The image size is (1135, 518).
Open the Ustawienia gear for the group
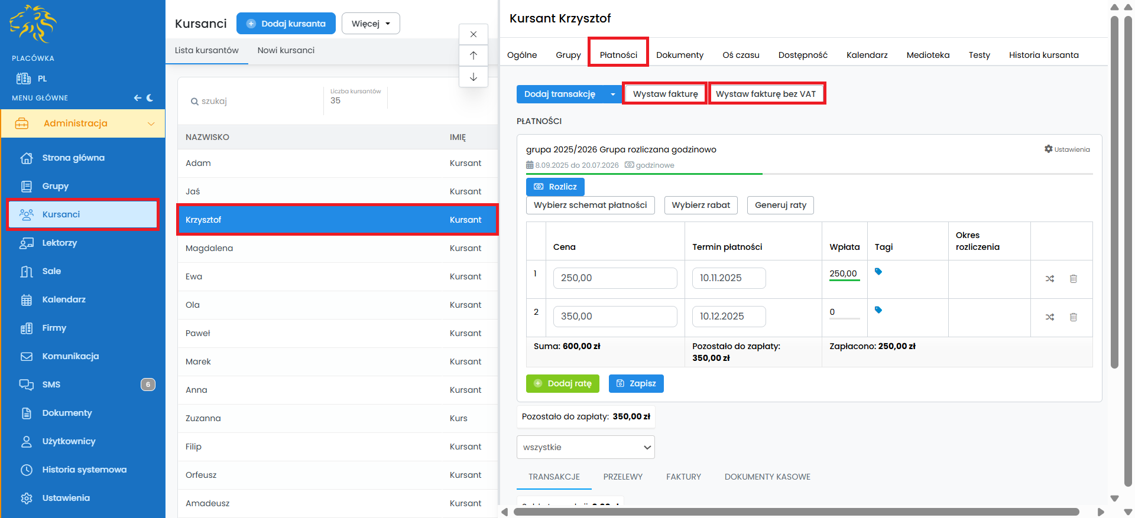click(1066, 149)
